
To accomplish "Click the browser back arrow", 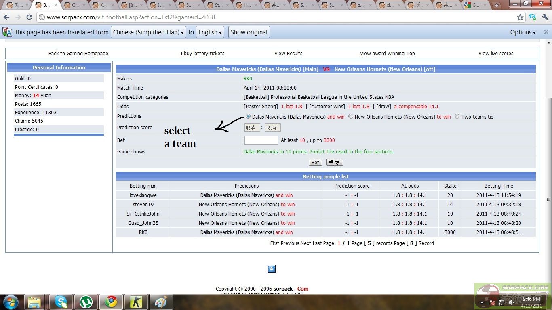I will [x=6, y=17].
